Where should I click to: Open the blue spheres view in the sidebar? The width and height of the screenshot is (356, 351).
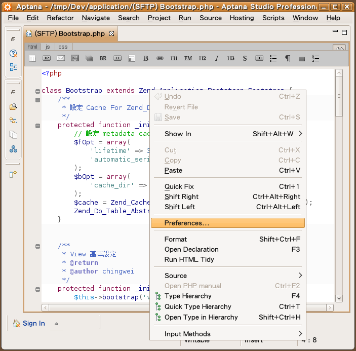[13, 149]
